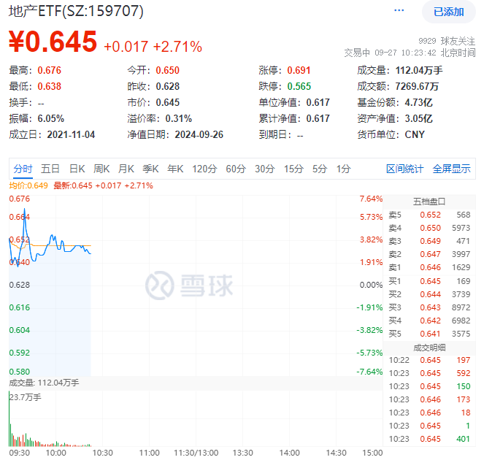Switch to the 30分 interval
The width and height of the screenshot is (484, 460).
pyautogui.click(x=264, y=169)
